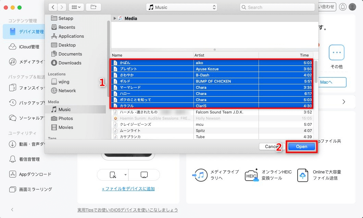Open Onlineで大容量ファイル送信

tap(320, 175)
